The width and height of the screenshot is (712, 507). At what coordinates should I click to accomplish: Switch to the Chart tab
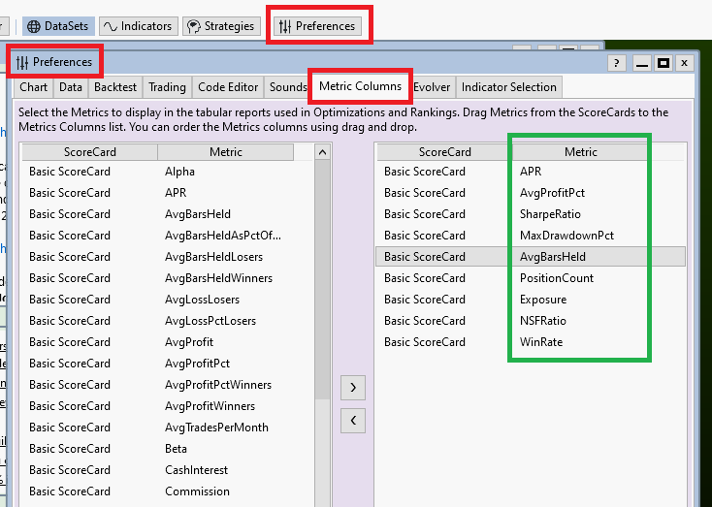click(x=33, y=87)
